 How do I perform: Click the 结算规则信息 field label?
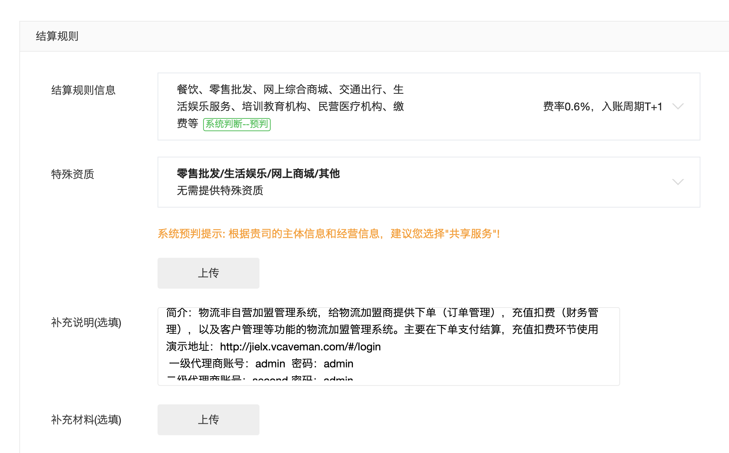pyautogui.click(x=83, y=90)
